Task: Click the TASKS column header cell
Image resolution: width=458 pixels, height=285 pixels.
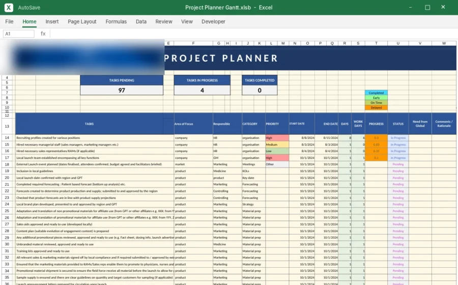Action: (89, 124)
